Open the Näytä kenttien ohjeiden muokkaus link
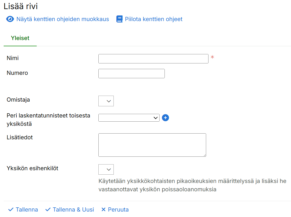This screenshot has height=217, width=291. coord(62,19)
